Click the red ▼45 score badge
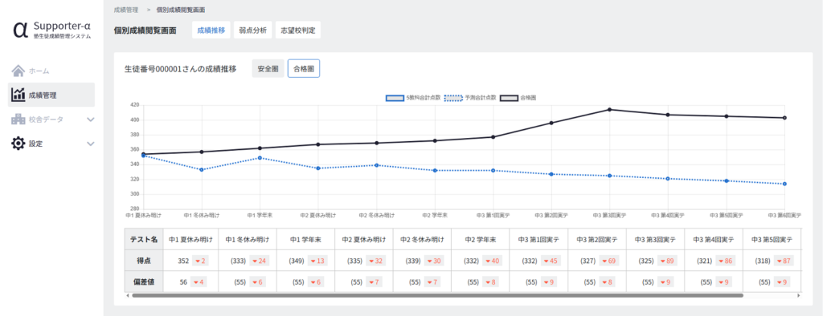The height and width of the screenshot is (316, 823). (551, 261)
